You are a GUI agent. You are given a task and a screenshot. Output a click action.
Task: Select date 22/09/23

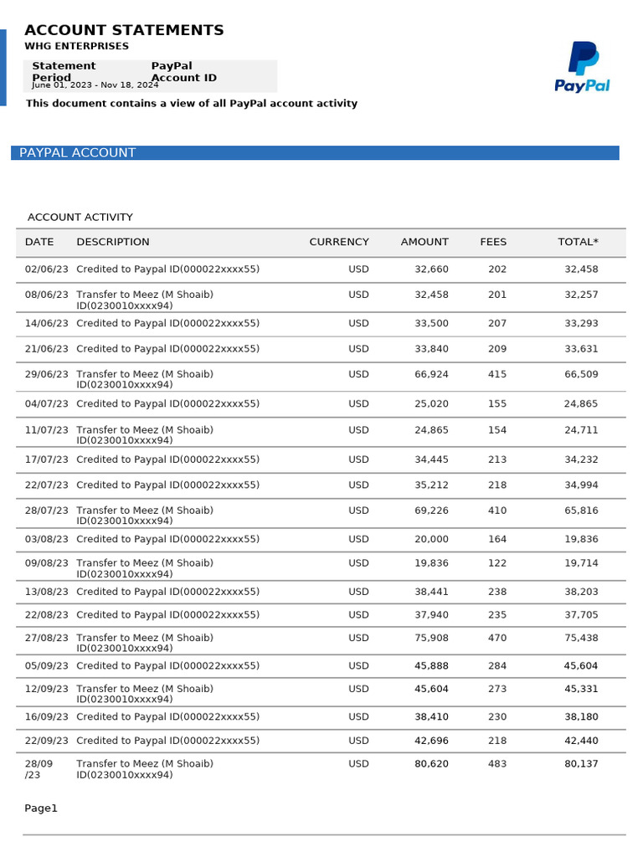[x=47, y=740]
